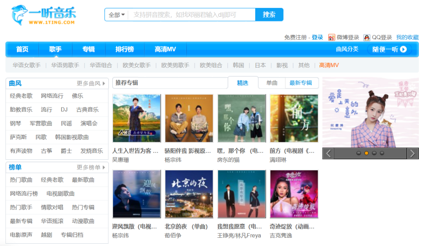
Task: Click artist name 吴惠珊
Action: pos(121,160)
